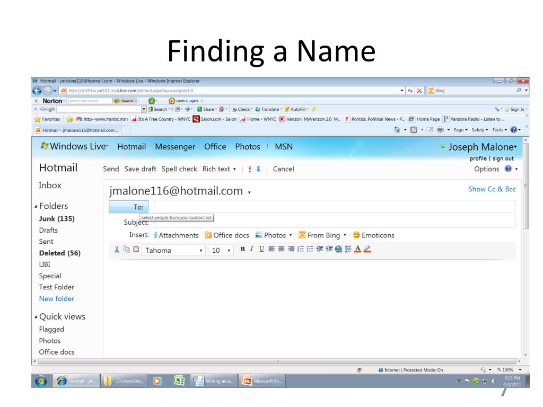Toggle underline formatting

tap(261, 249)
